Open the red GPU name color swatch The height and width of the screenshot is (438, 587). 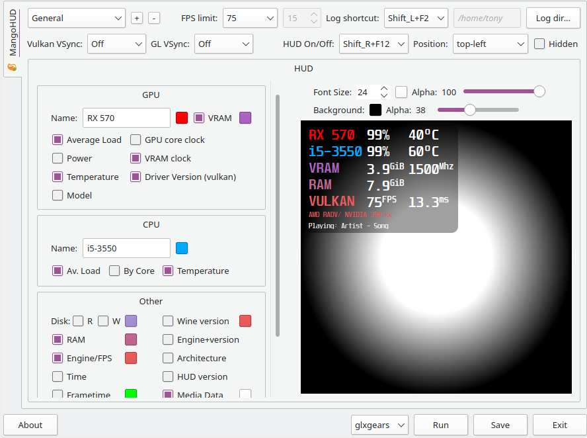point(182,118)
